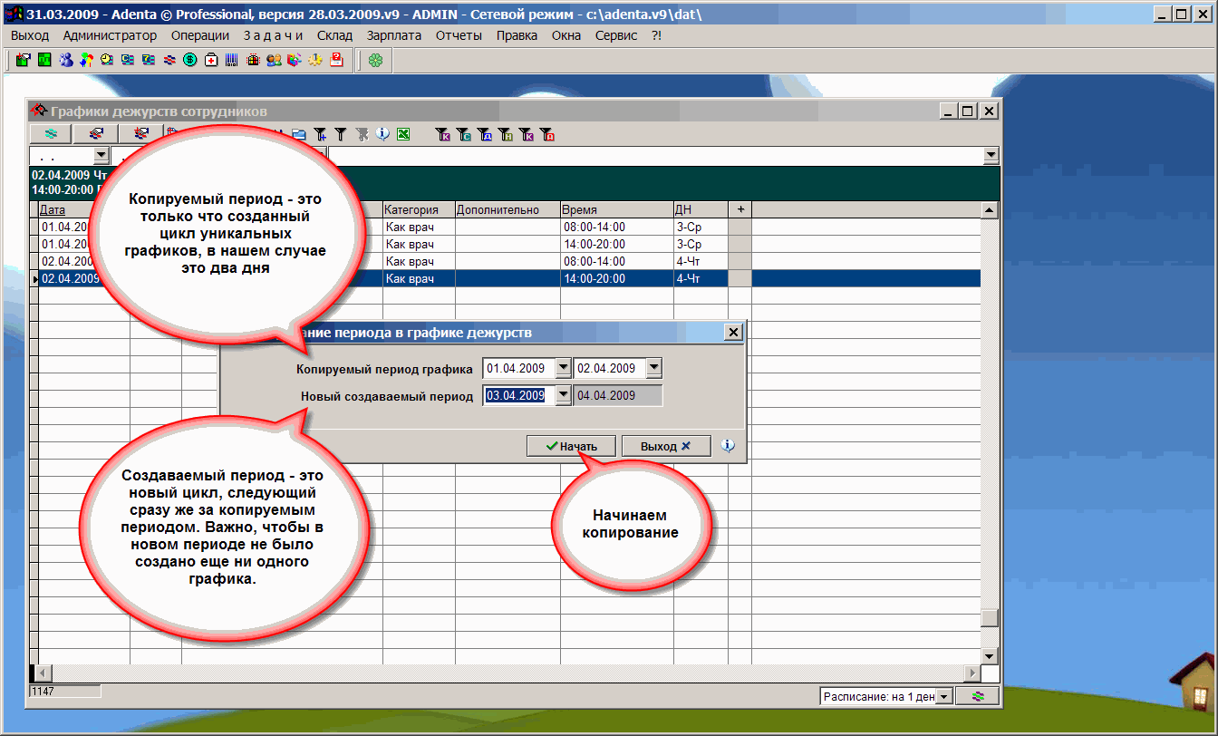Click the red 'A' filter funnel icon

(546, 135)
